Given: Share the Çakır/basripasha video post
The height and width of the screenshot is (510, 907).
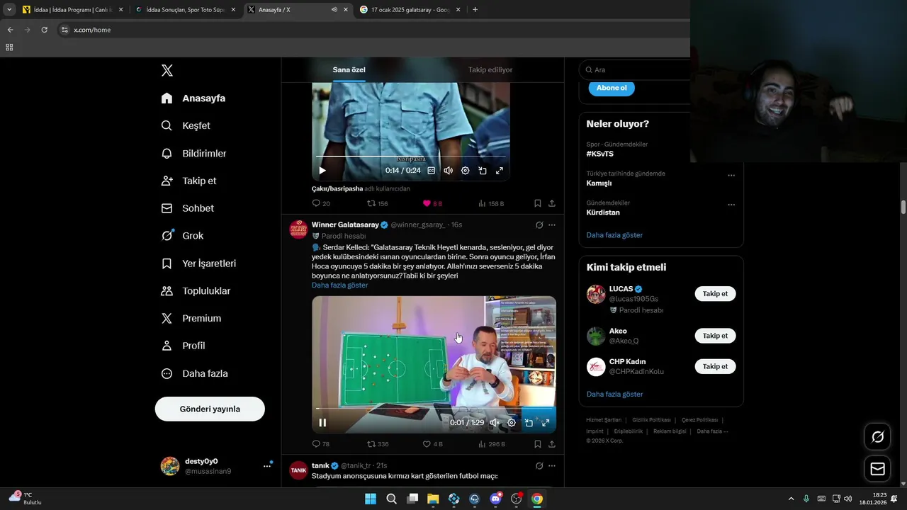Looking at the screenshot, I should point(552,203).
